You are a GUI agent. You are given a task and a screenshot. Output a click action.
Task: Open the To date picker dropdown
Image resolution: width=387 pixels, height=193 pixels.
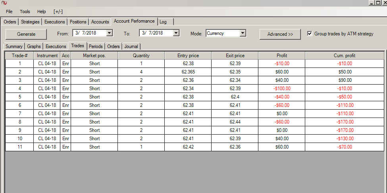176,33
